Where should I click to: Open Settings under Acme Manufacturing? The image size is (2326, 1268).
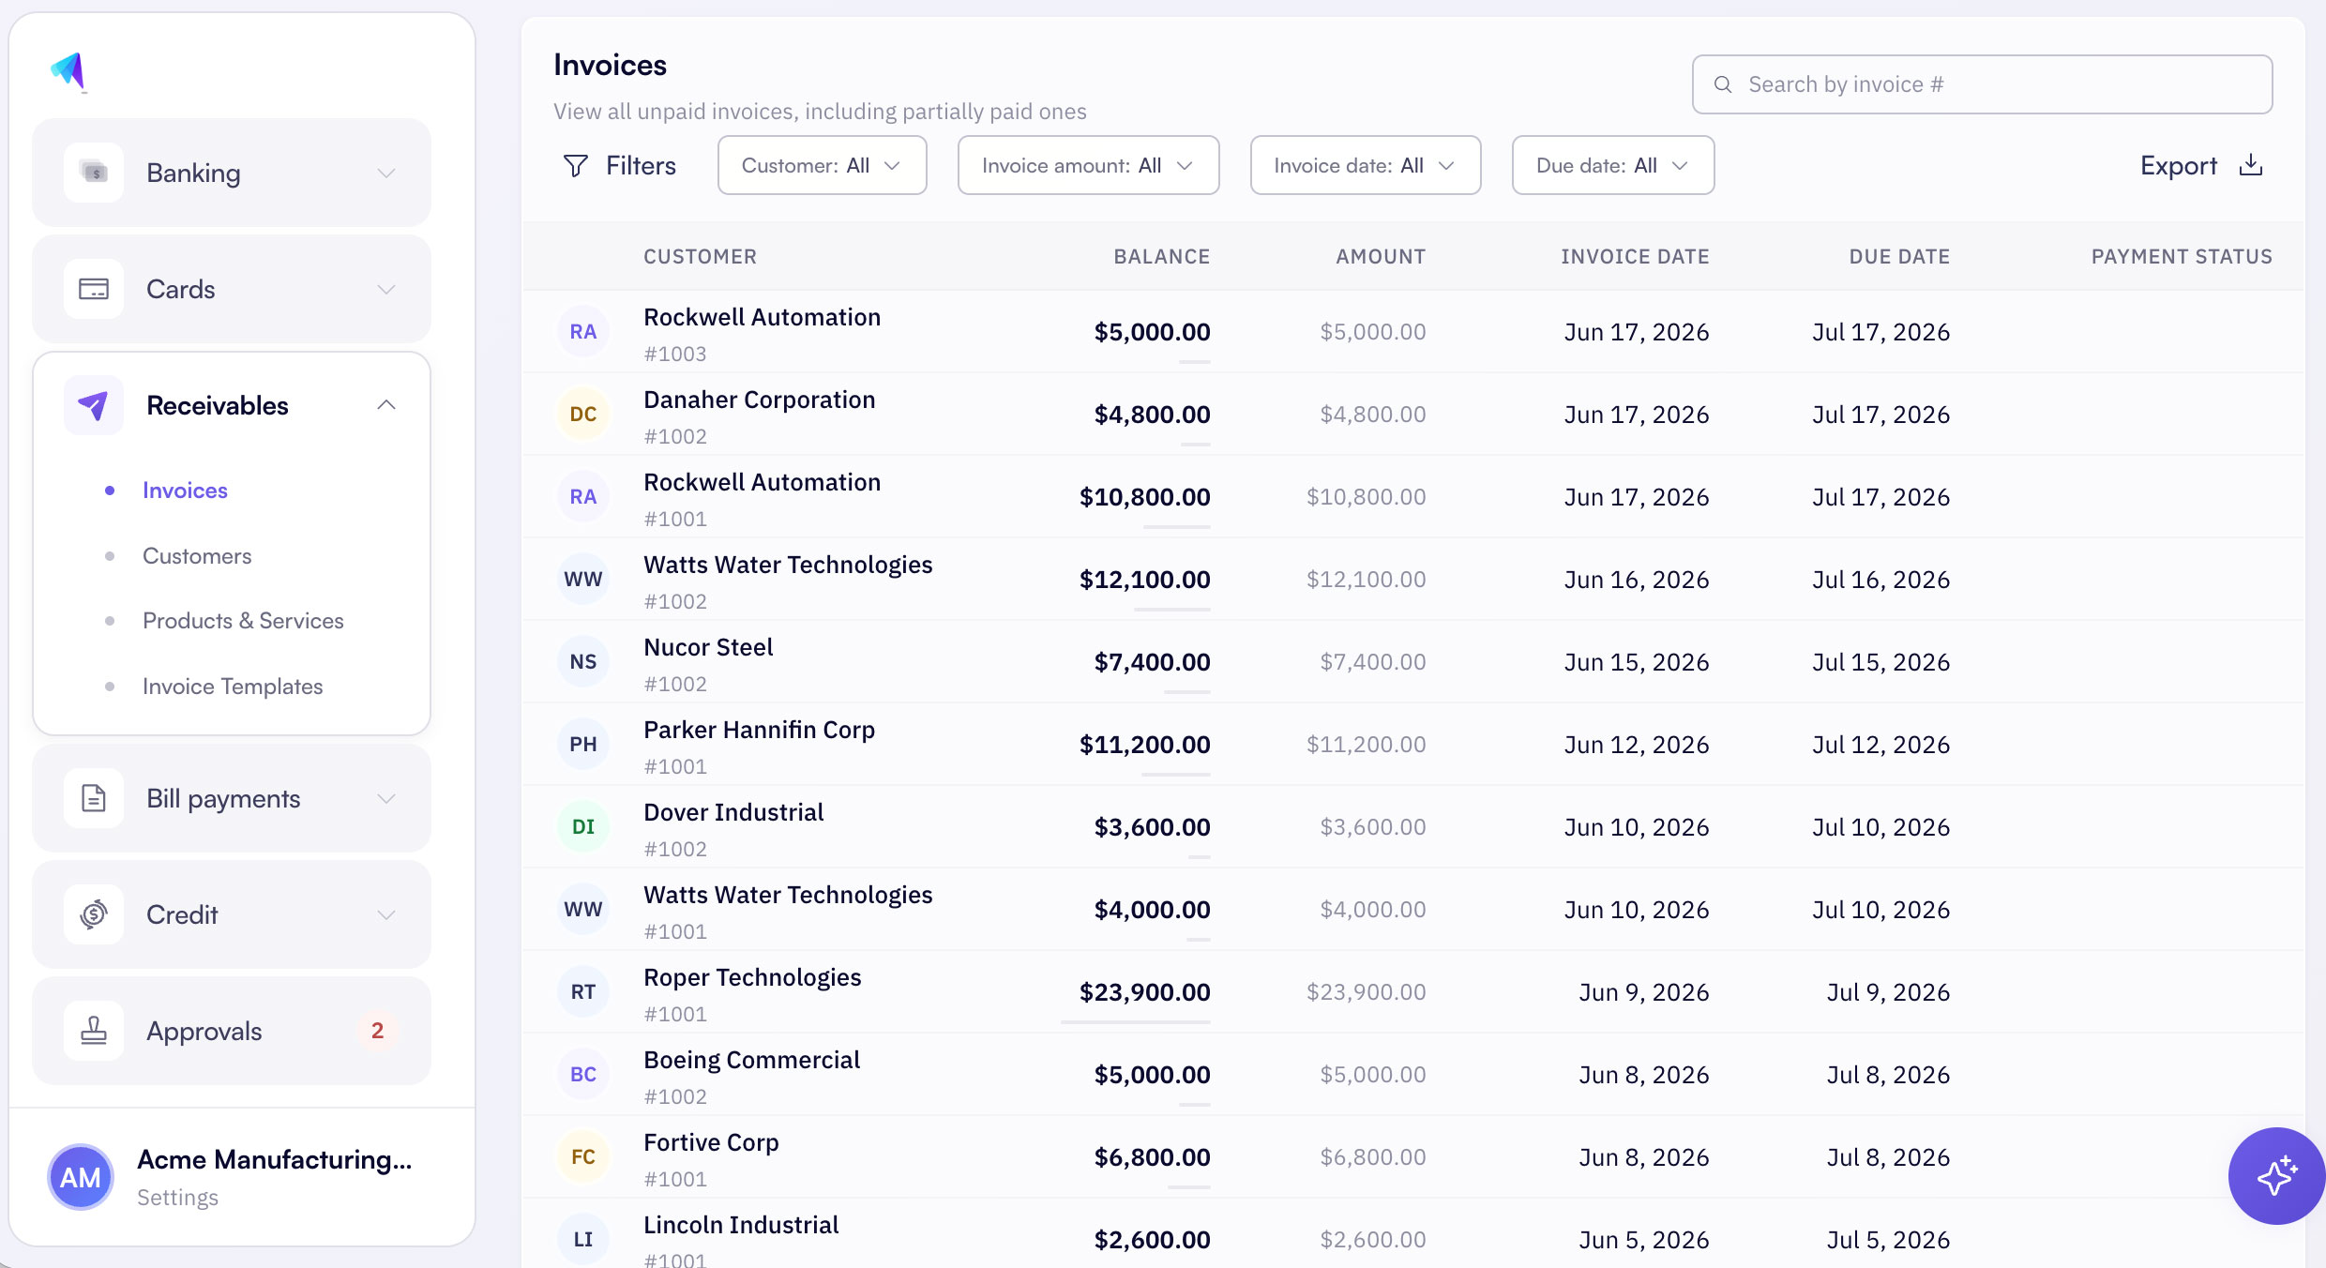(x=177, y=1198)
